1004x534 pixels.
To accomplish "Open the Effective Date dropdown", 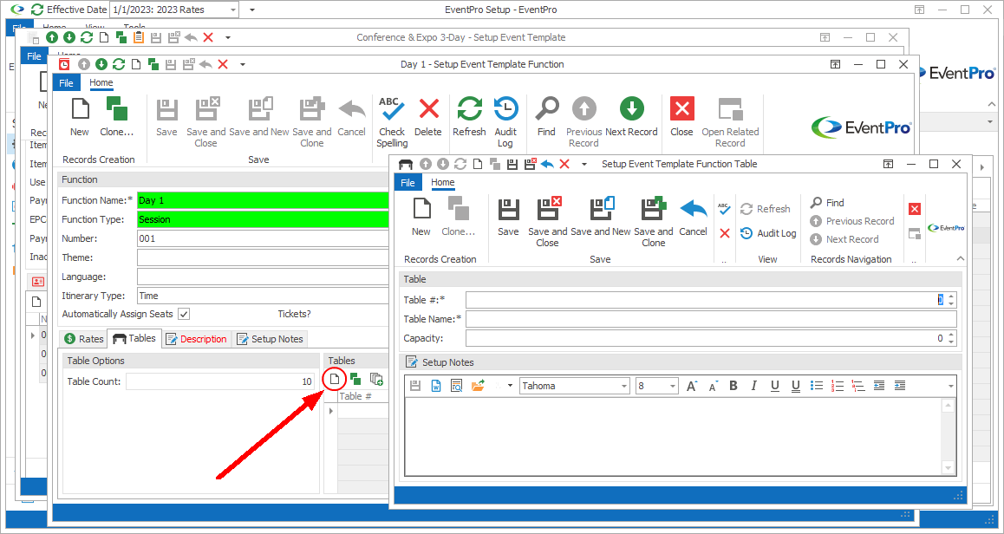I will [x=233, y=10].
